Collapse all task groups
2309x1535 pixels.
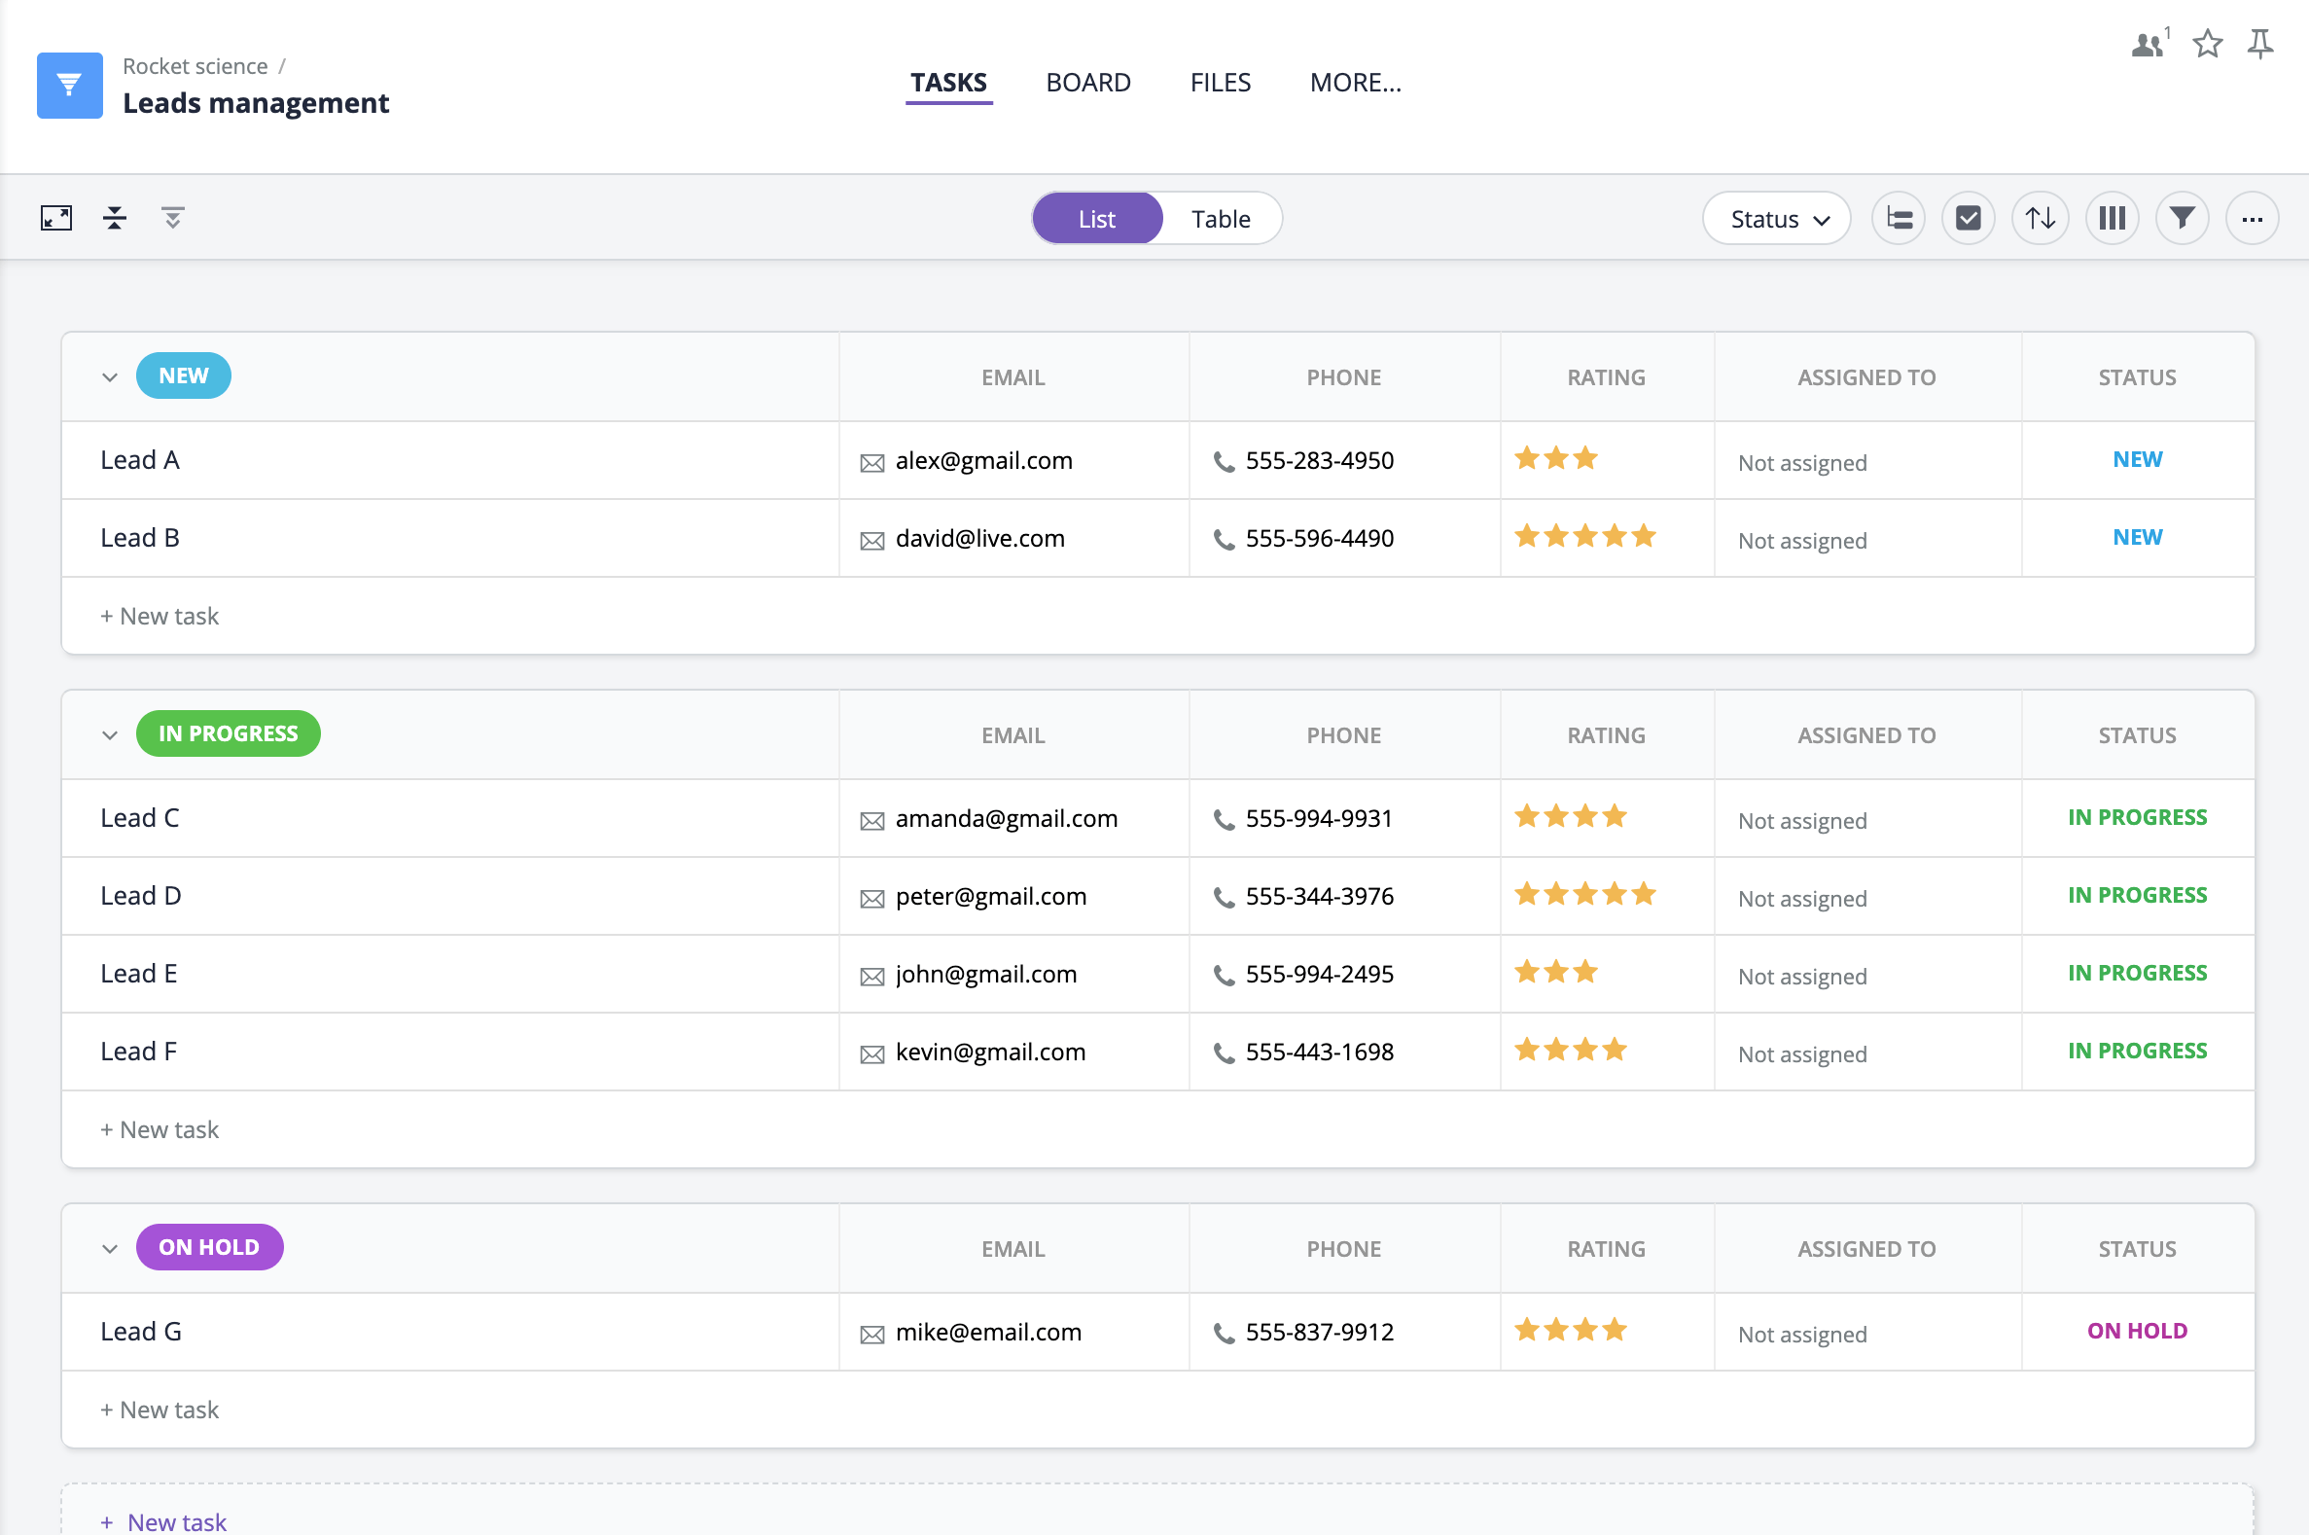tap(114, 217)
